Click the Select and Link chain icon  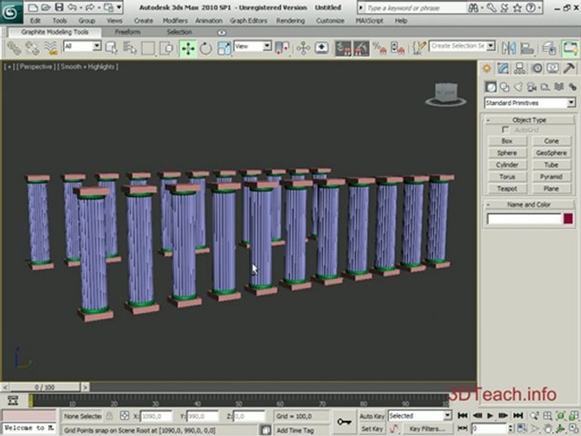(x=14, y=48)
